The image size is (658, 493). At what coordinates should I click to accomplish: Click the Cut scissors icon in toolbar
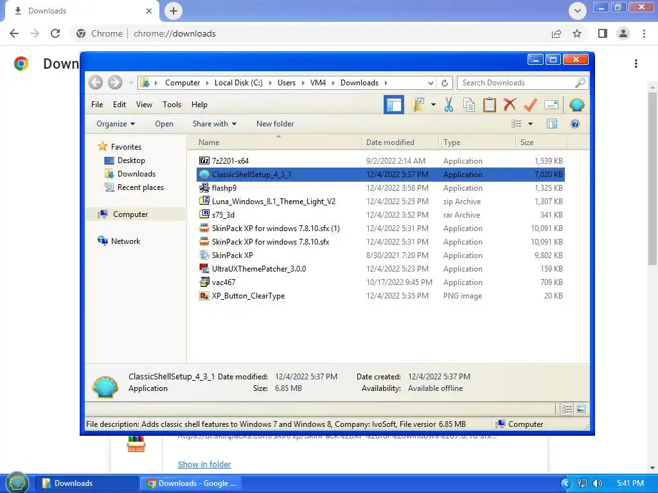point(449,105)
